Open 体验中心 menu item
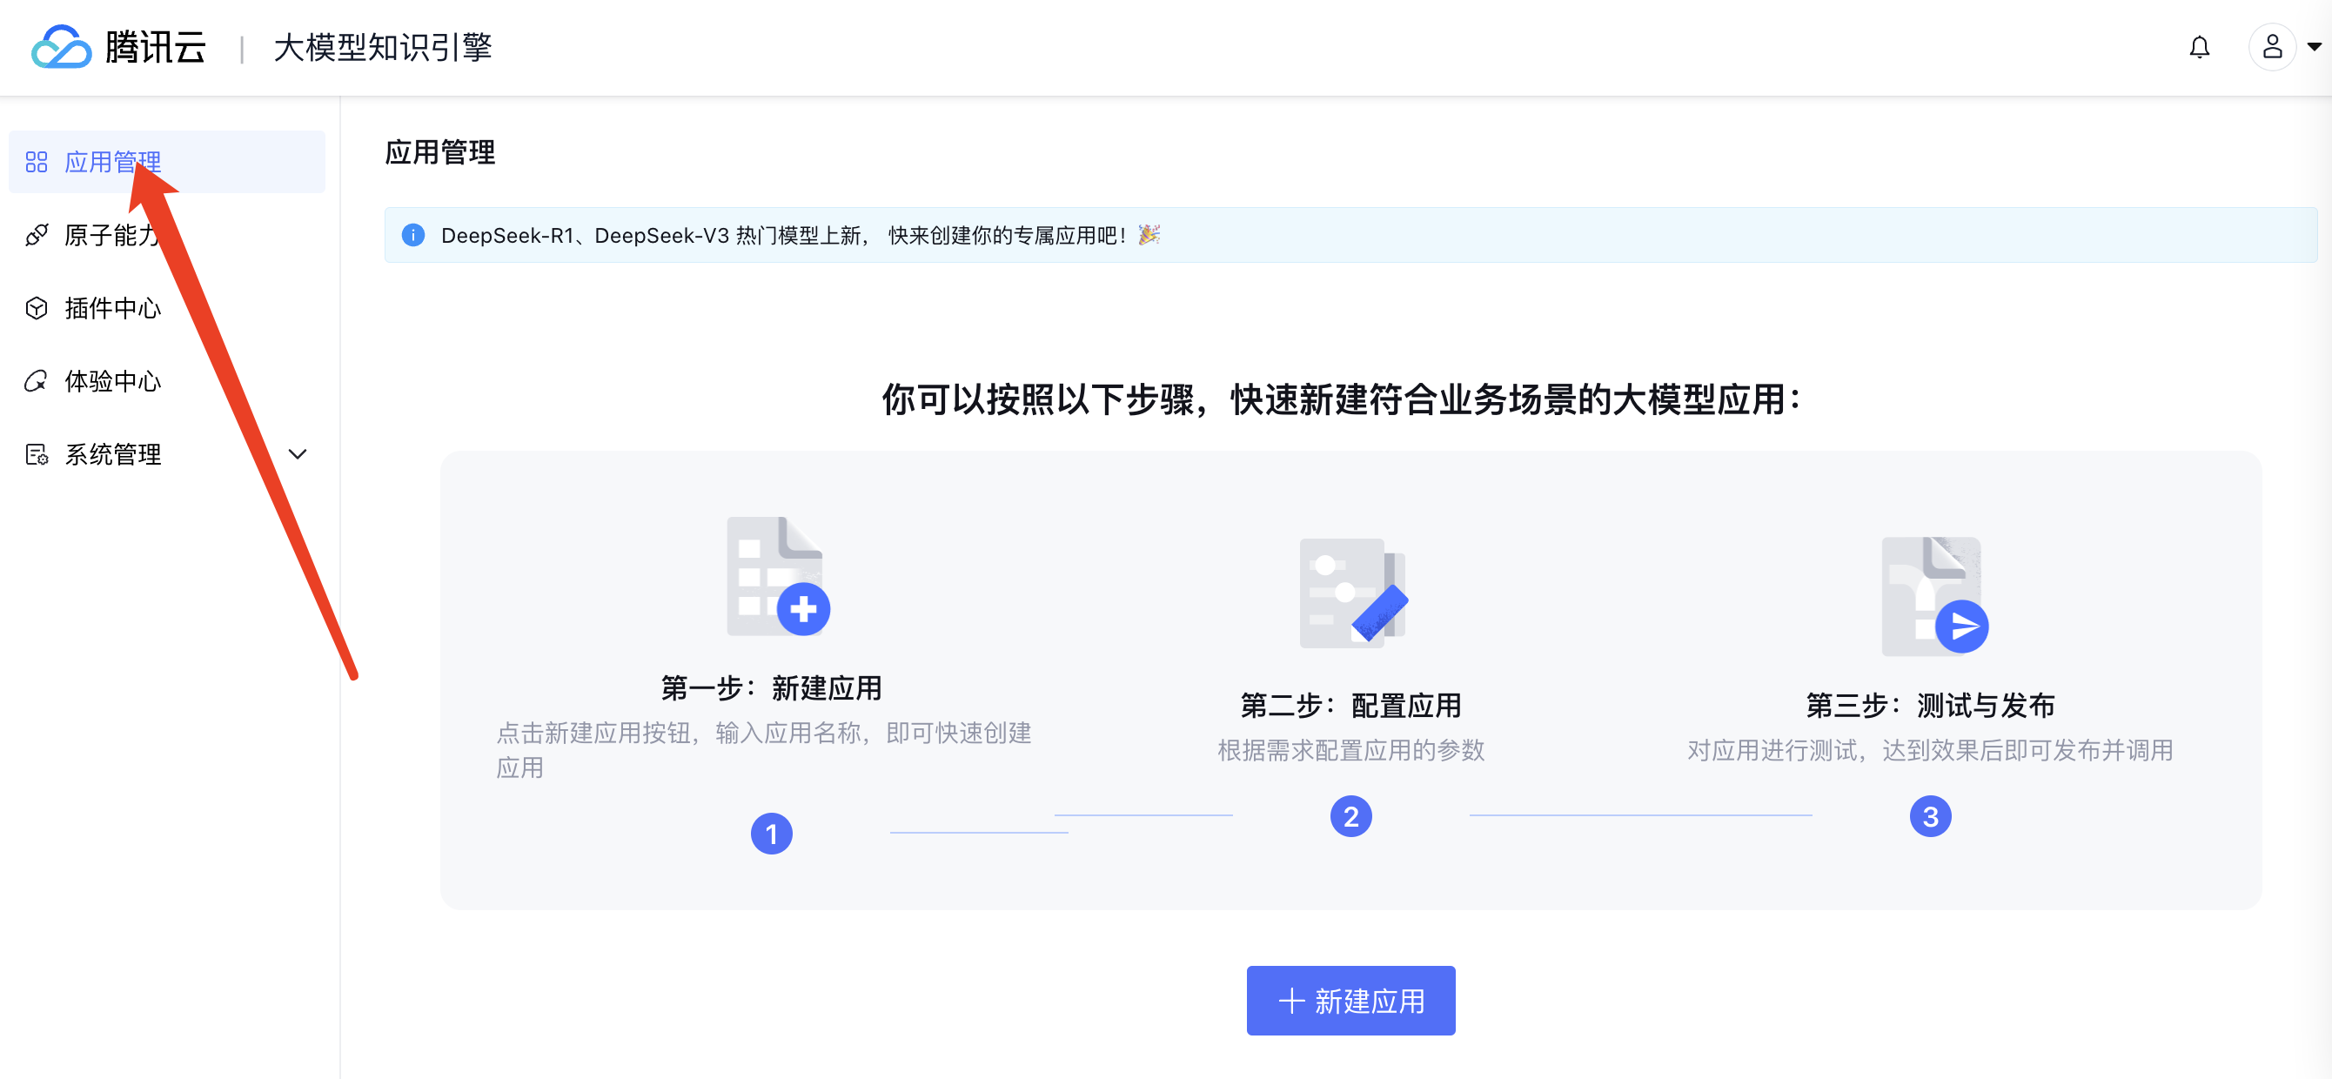 coord(112,381)
